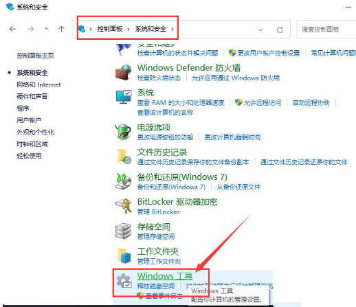The image size is (356, 307).
Task: Open 从备份还原文件 link
Action: (238, 187)
